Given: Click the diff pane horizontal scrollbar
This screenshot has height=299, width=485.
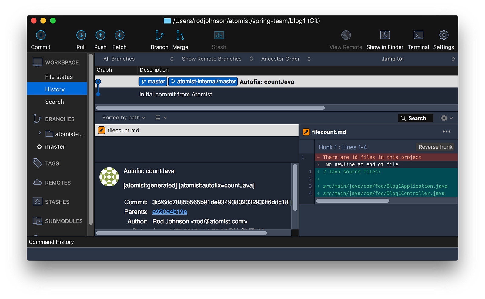Looking at the screenshot, I should [x=353, y=201].
